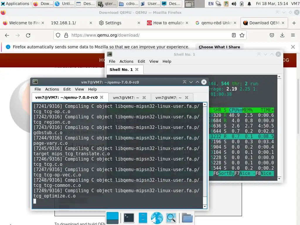Click scroll-down arrow in qemu terminal scrollbar

point(205,207)
